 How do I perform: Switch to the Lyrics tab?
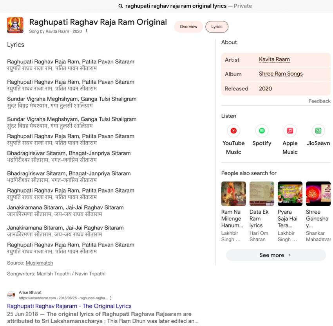[217, 27]
